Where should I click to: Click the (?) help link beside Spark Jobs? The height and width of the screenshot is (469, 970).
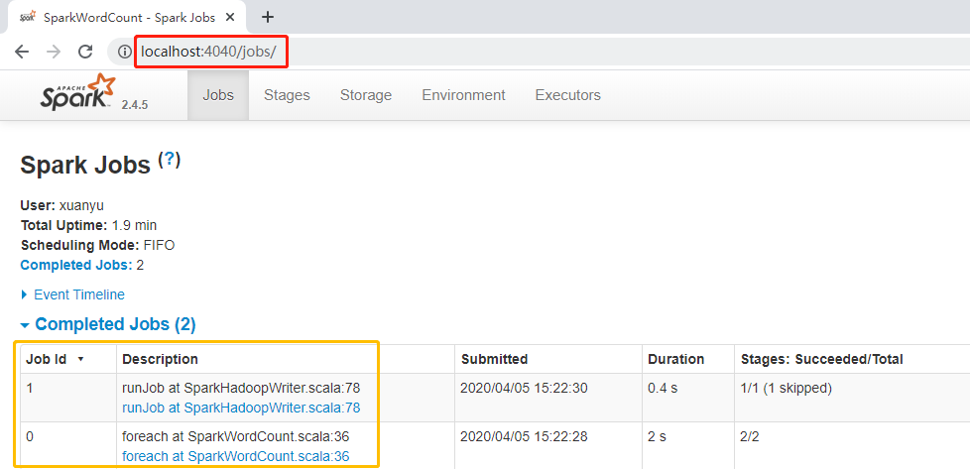[x=170, y=160]
